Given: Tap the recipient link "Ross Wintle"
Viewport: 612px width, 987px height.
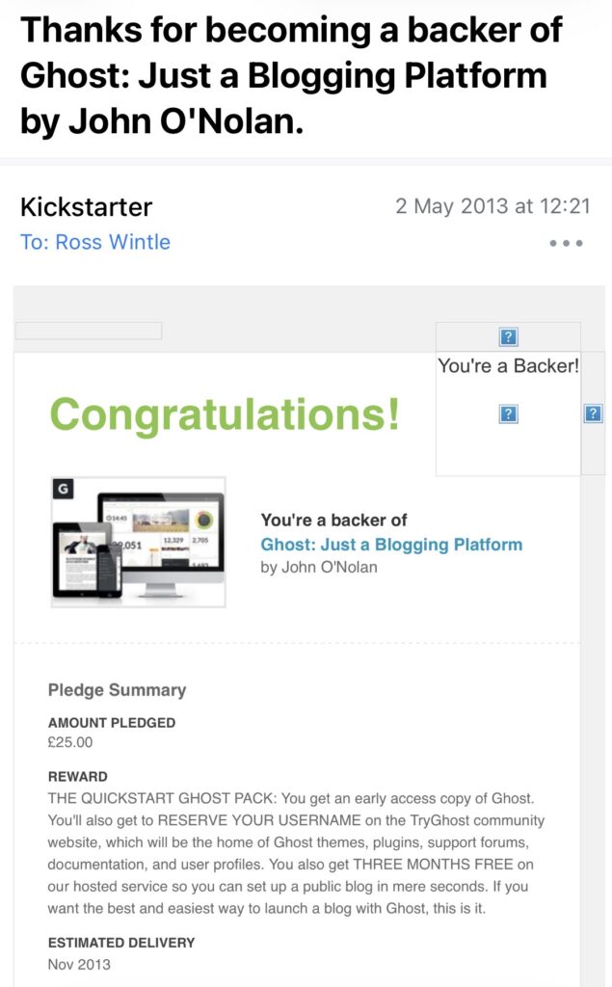Looking at the screenshot, I should tap(113, 242).
